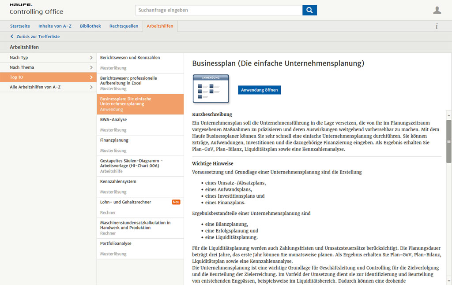
Task: Click 'eines Finanzplans.' bullet
Action: (x=225, y=203)
